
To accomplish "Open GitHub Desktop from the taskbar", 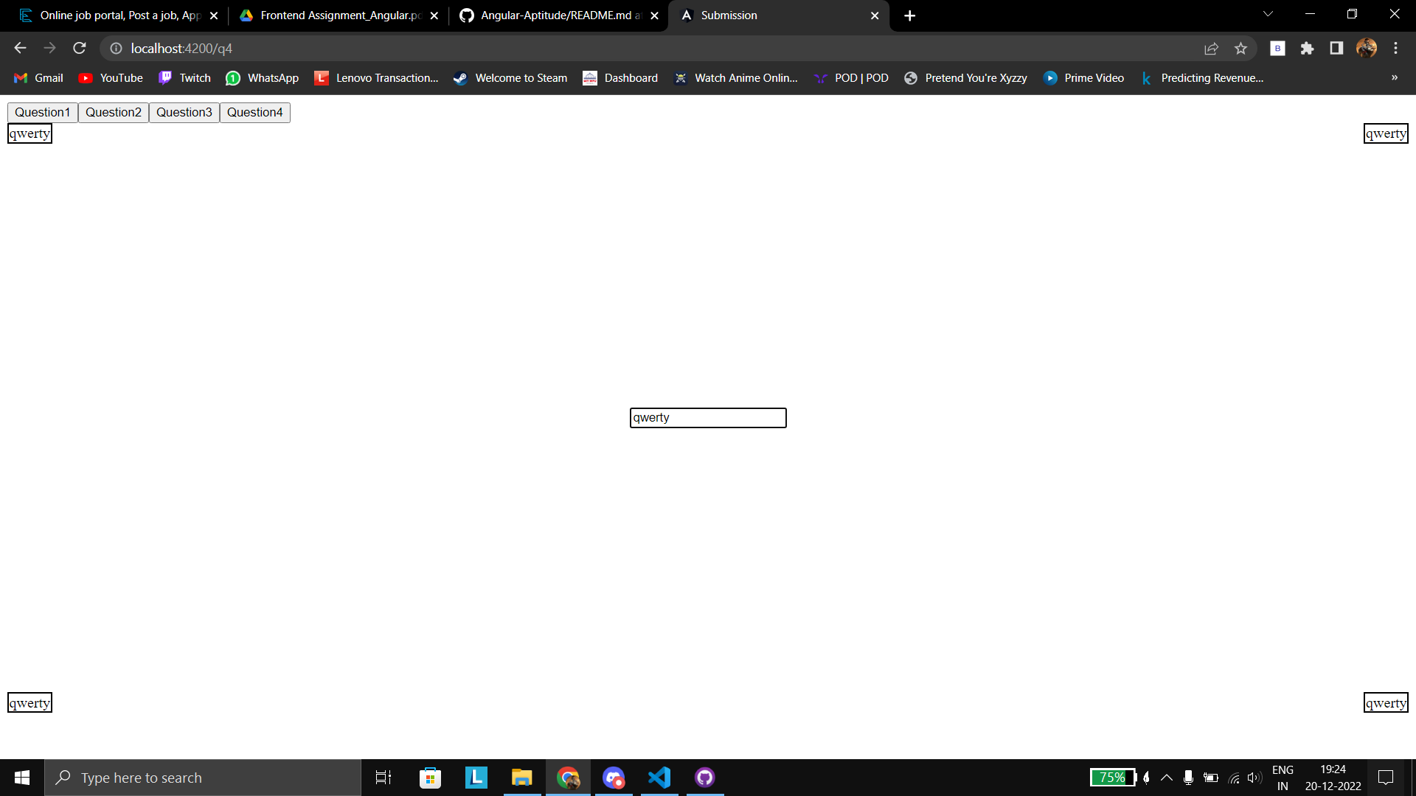I will 704,777.
